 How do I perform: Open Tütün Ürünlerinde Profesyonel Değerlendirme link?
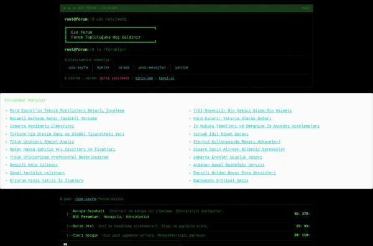coord(59,158)
